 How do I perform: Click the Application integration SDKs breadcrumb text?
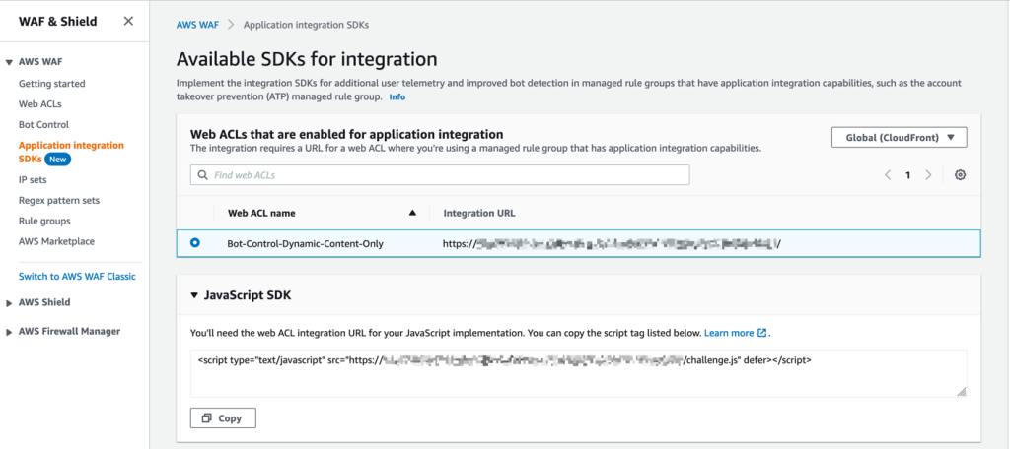tap(306, 25)
